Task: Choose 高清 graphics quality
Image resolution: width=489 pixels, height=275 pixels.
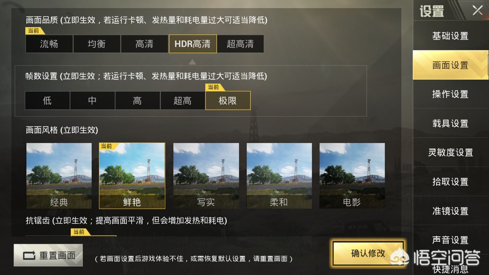Action: 144,44
